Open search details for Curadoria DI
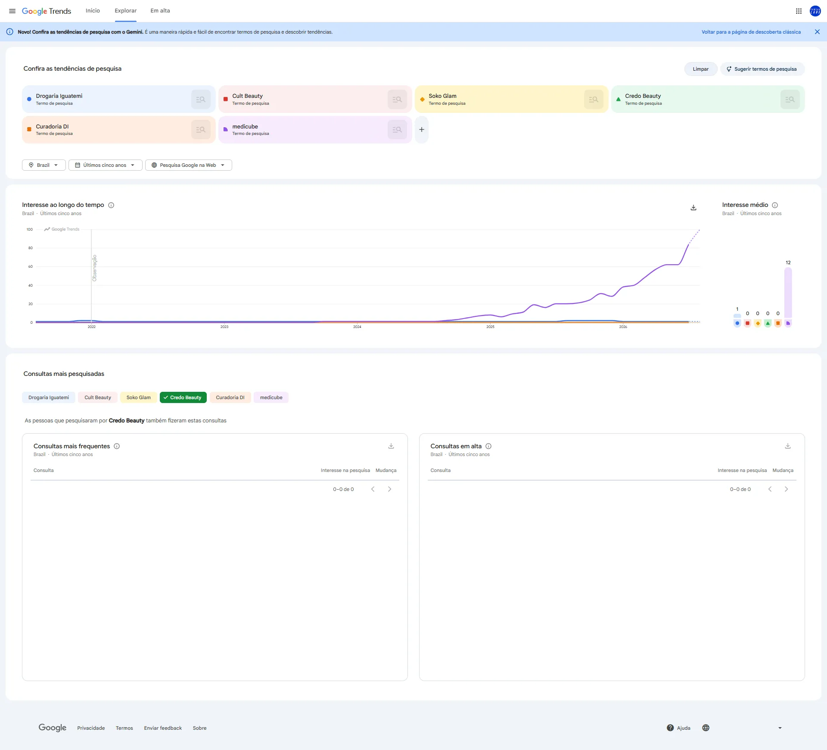827x750 pixels. click(x=201, y=130)
